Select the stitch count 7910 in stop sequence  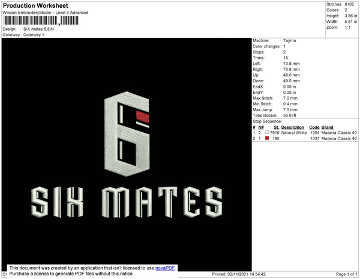(x=275, y=133)
